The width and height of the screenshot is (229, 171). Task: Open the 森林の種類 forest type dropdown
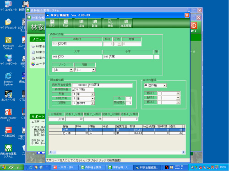pyautogui.click(x=164, y=85)
